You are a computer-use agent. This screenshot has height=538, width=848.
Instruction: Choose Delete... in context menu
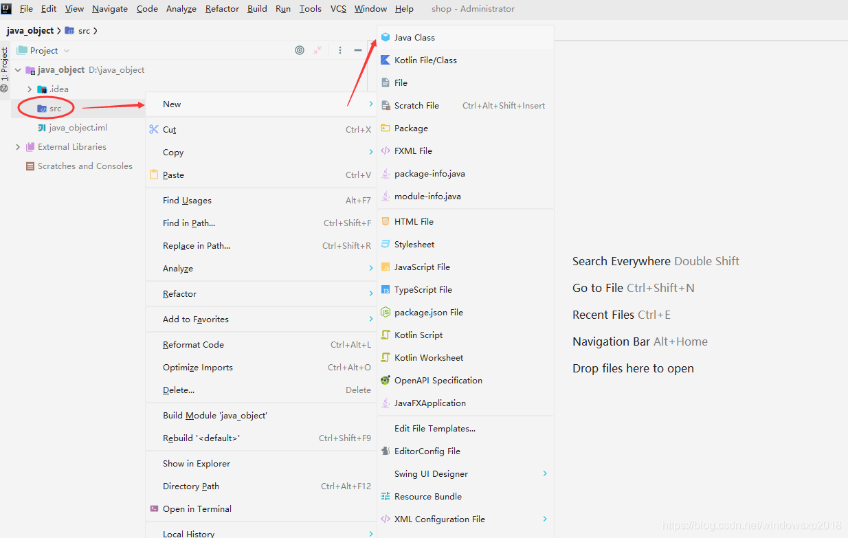[x=261, y=390]
